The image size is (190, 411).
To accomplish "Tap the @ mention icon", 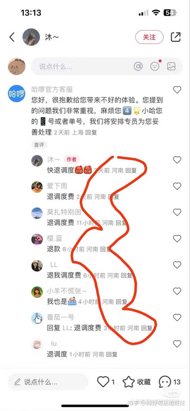I will 138,66.
